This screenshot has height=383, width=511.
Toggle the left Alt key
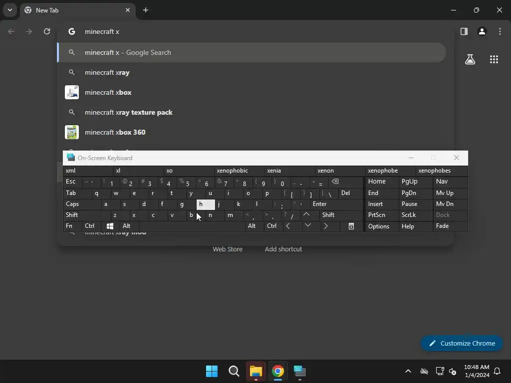point(129,226)
